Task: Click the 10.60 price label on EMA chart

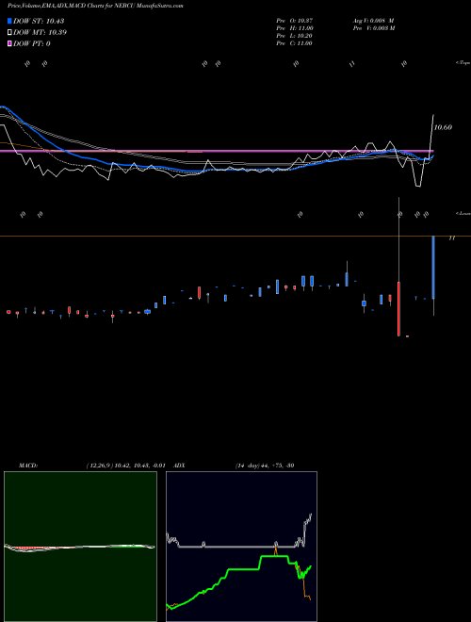Action: pos(443,127)
